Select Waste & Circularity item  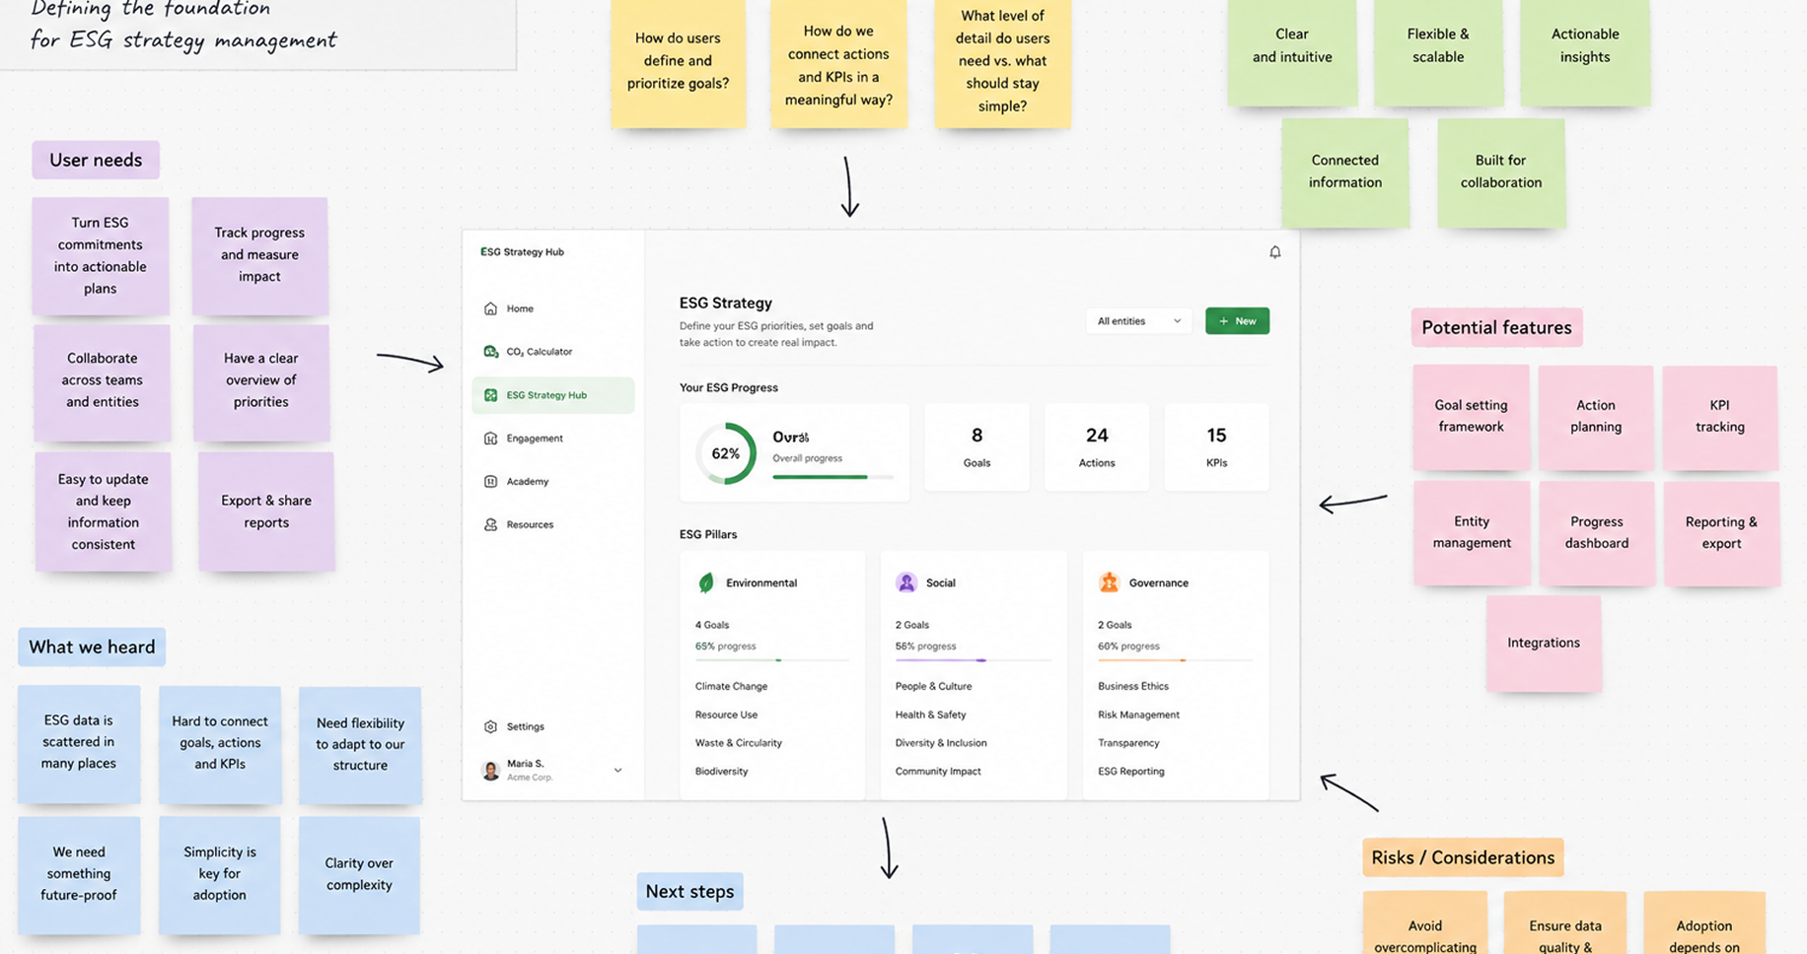pyautogui.click(x=738, y=743)
